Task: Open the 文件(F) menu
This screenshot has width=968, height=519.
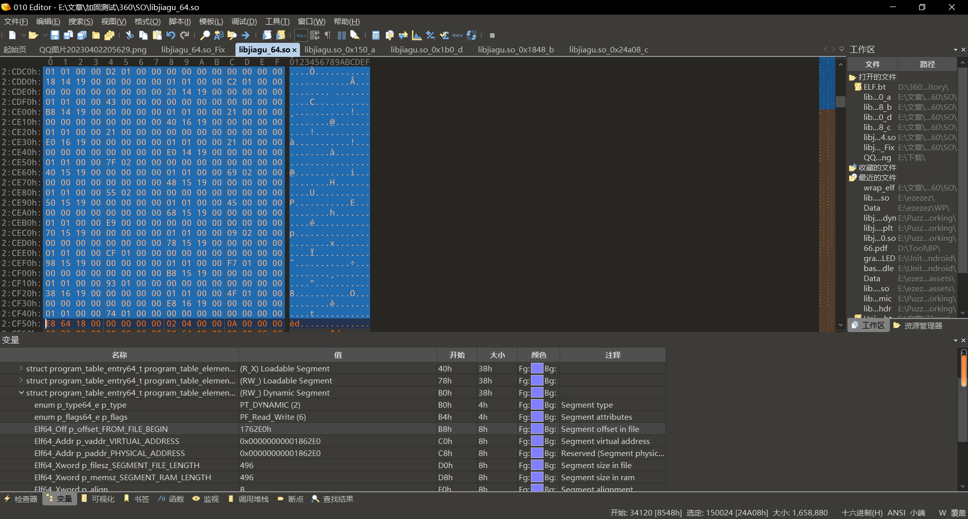Action: click(16, 22)
